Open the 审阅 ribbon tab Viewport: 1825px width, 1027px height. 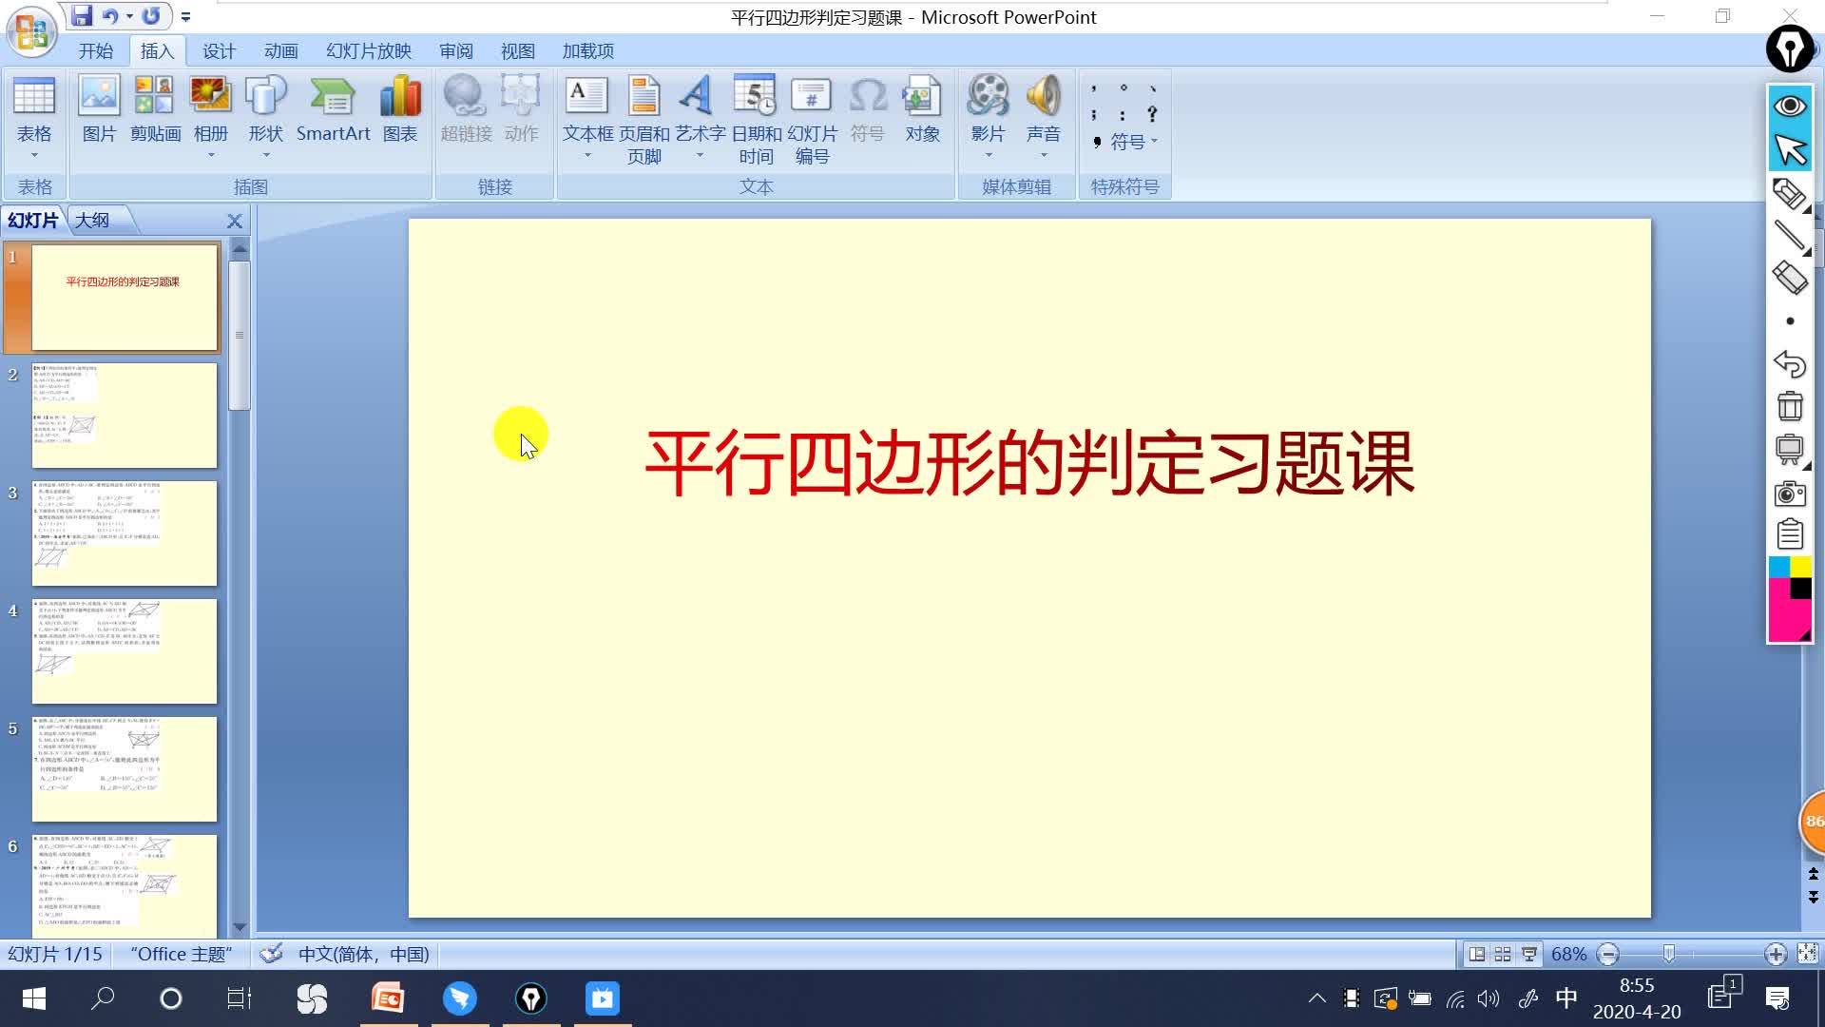pyautogui.click(x=456, y=51)
